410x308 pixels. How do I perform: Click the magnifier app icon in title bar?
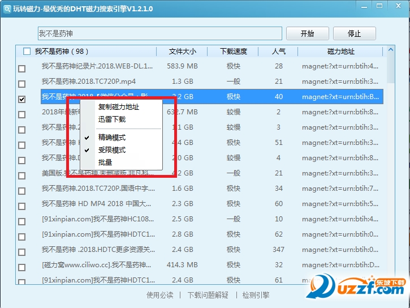click(x=7, y=9)
